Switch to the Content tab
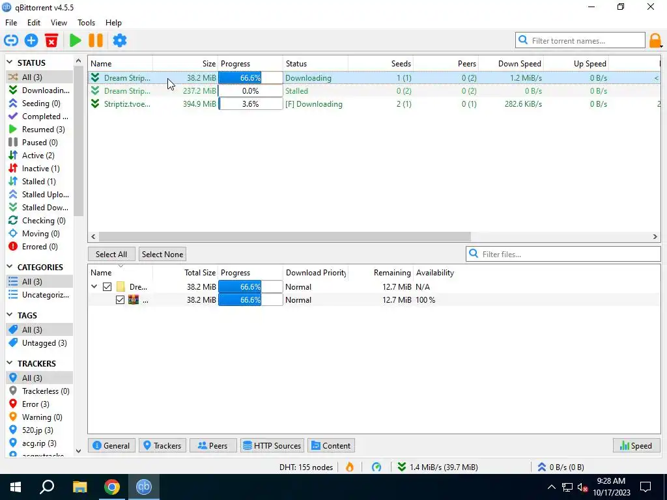This screenshot has width=667, height=500. click(332, 445)
